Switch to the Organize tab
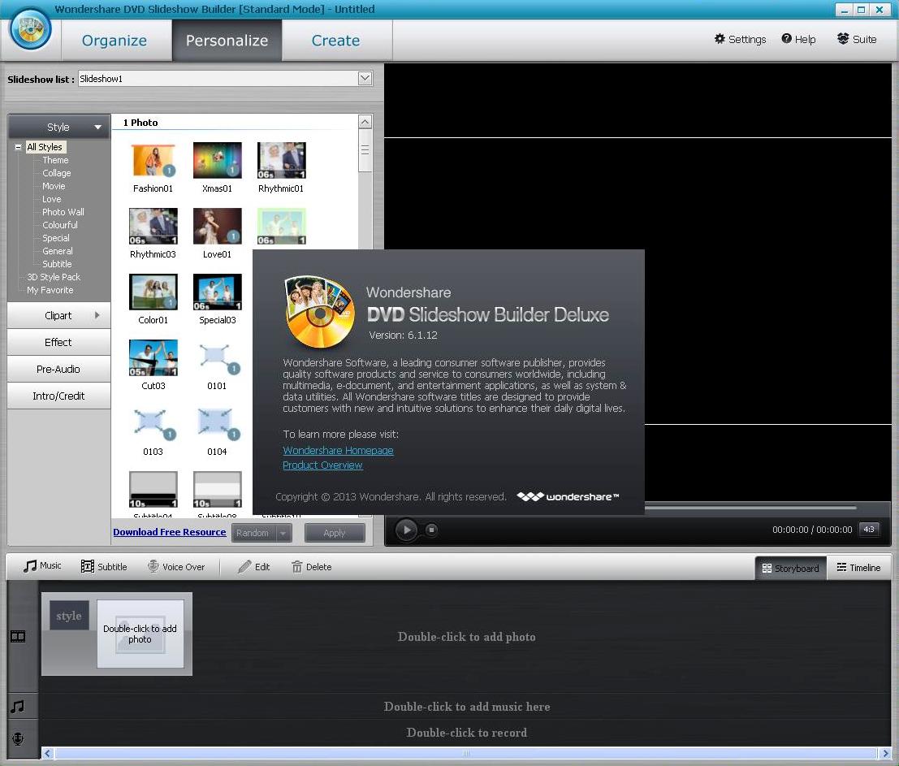Image resolution: width=899 pixels, height=766 pixels. click(x=115, y=41)
